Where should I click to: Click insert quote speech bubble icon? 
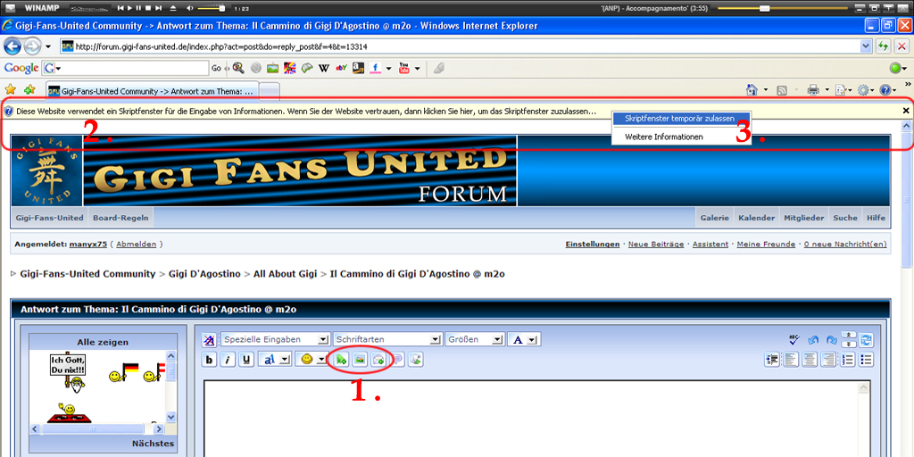tap(397, 360)
